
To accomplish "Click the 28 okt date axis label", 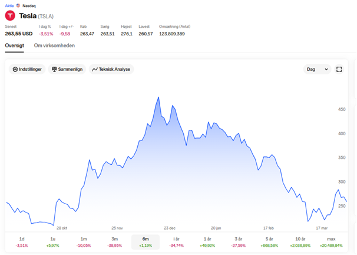I will point(62,228).
